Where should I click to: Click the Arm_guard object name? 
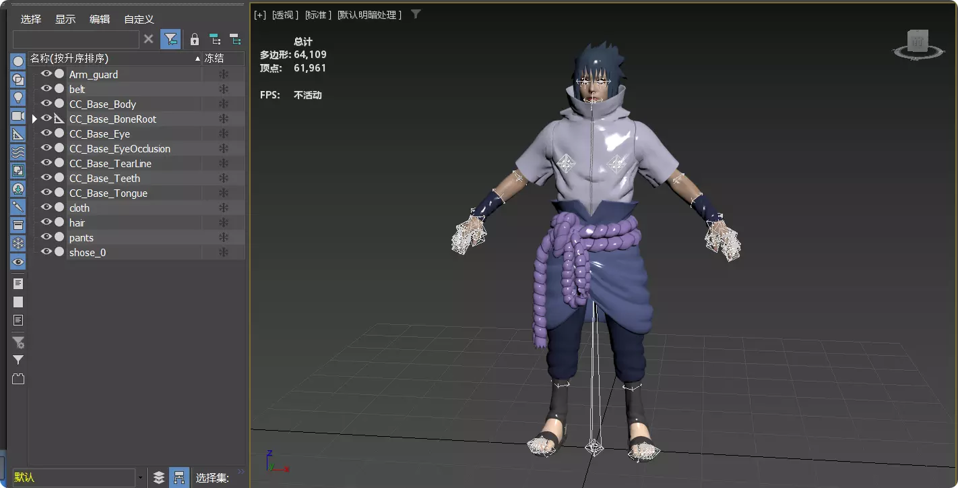pyautogui.click(x=94, y=75)
